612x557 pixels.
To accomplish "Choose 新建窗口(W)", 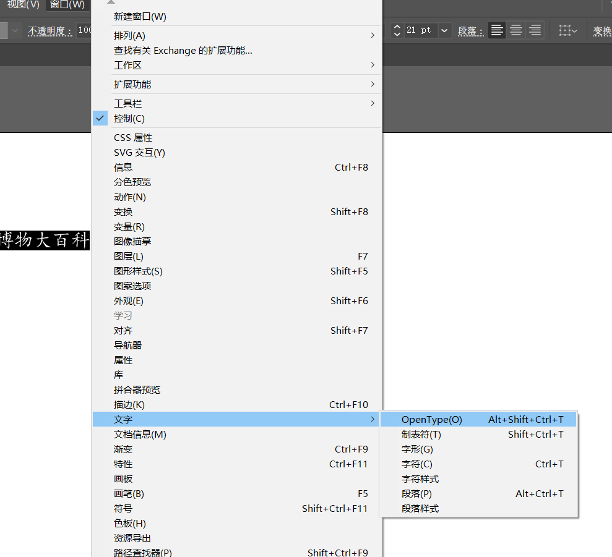I will (x=236, y=16).
